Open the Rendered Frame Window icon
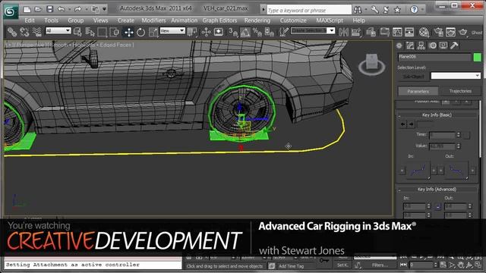The height and width of the screenshot is (273, 486). coord(450,32)
